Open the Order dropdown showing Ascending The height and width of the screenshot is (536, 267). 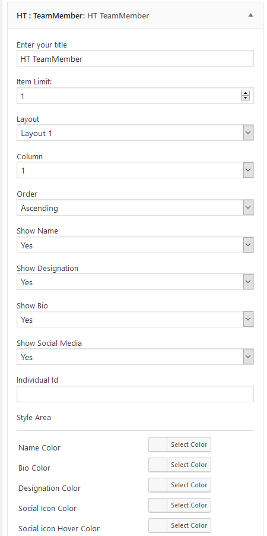(135, 207)
